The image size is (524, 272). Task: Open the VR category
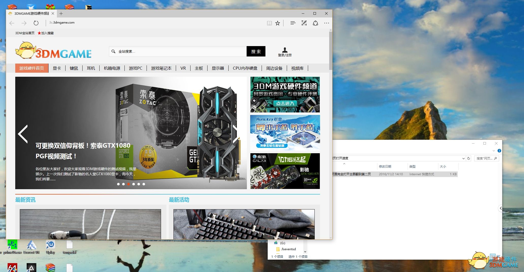click(183, 68)
